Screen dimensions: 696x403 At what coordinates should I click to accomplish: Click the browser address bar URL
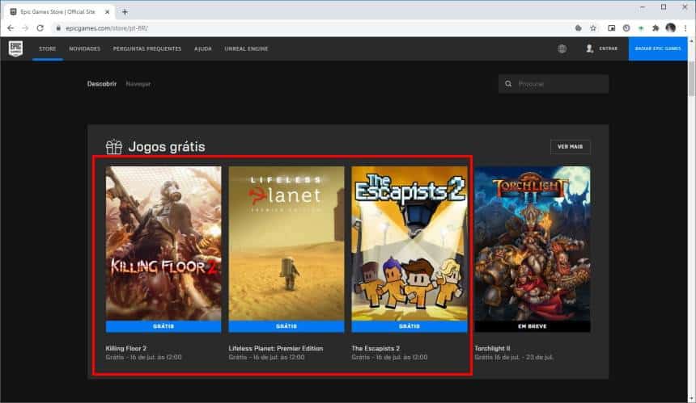107,28
